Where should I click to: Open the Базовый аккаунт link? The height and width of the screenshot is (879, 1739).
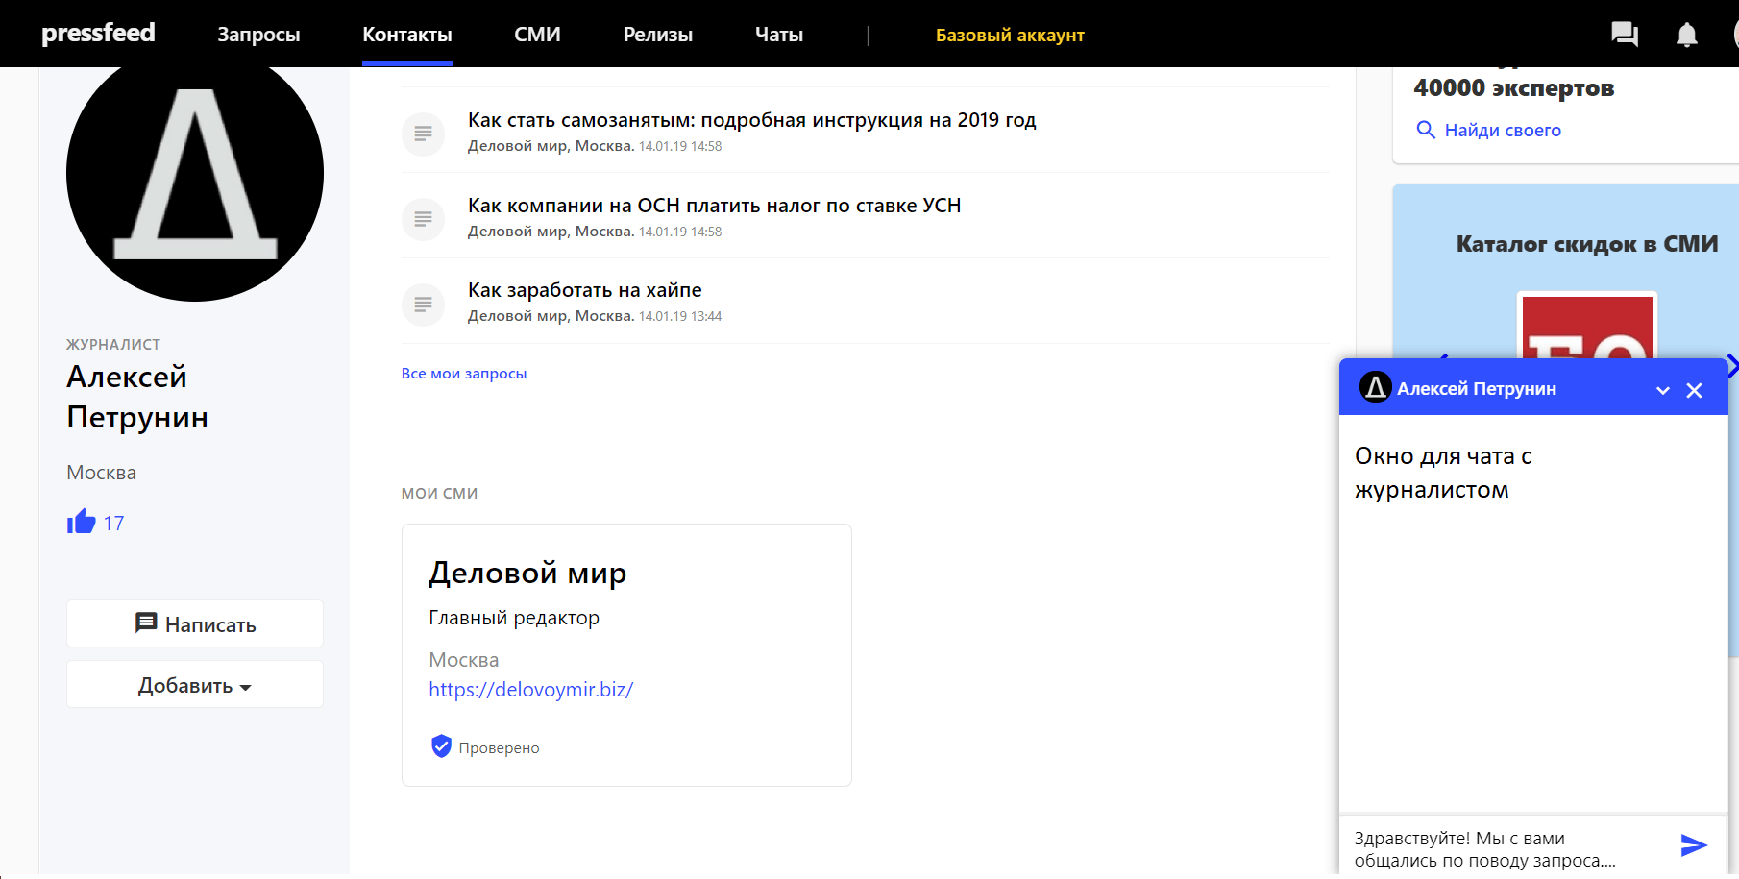pyautogui.click(x=1010, y=36)
